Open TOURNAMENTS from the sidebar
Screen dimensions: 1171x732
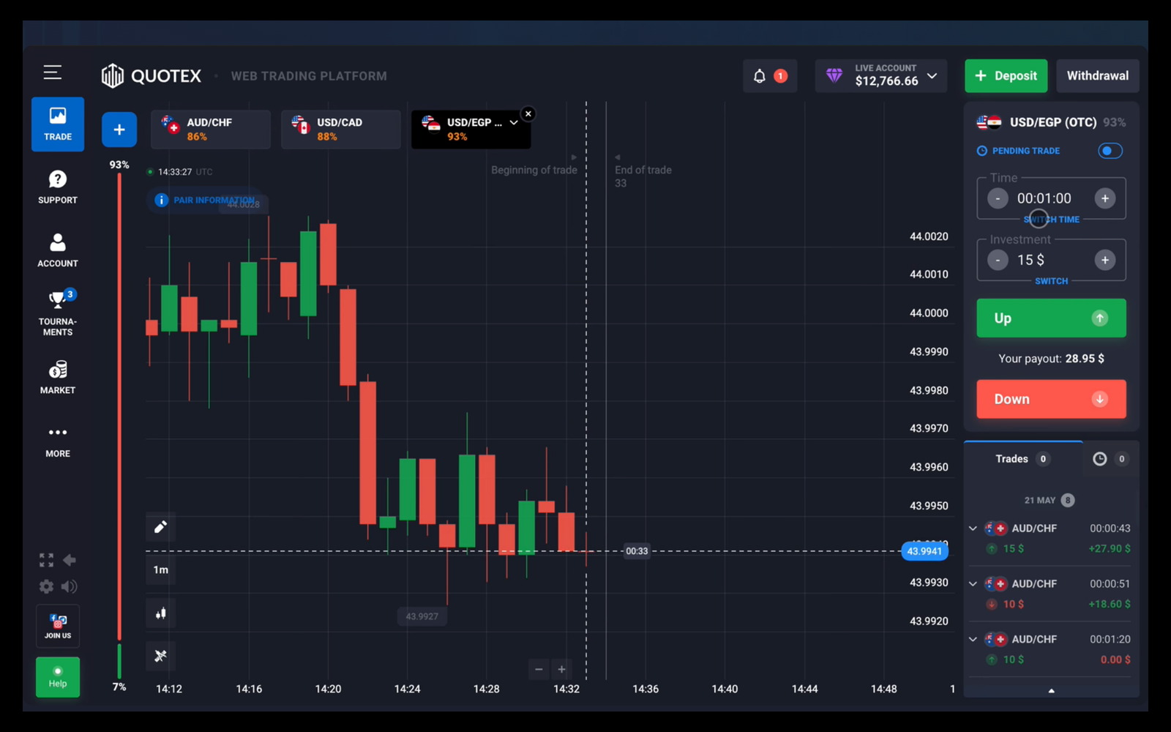coord(58,313)
